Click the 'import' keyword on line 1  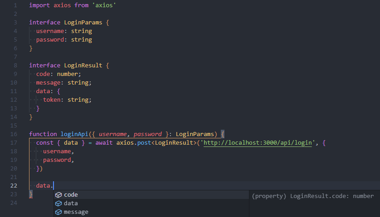tap(39, 5)
